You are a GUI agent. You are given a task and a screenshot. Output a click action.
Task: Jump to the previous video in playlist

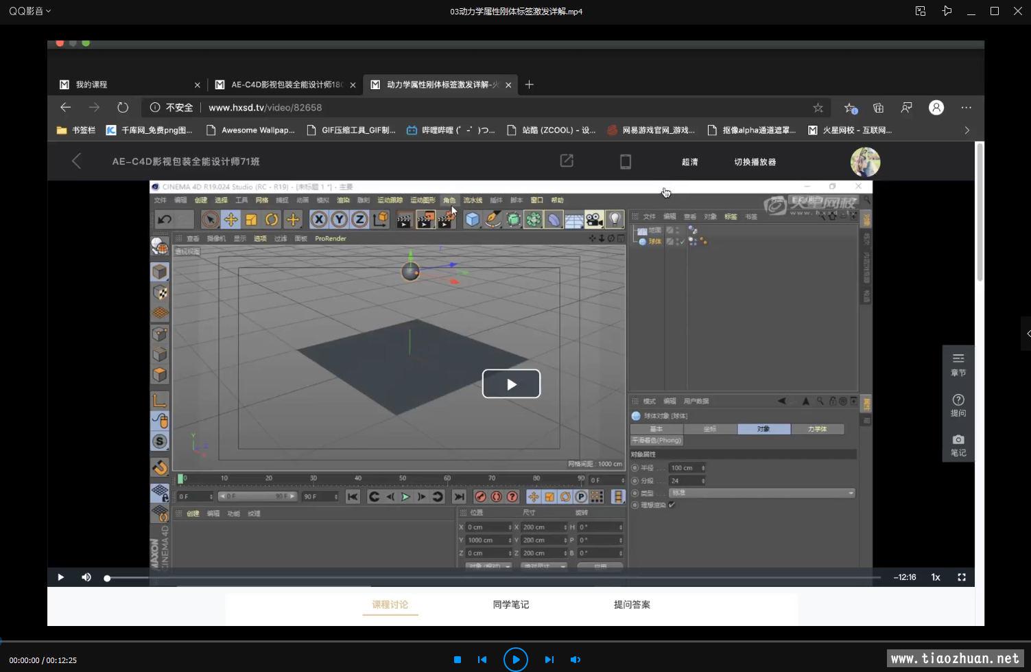482,660
